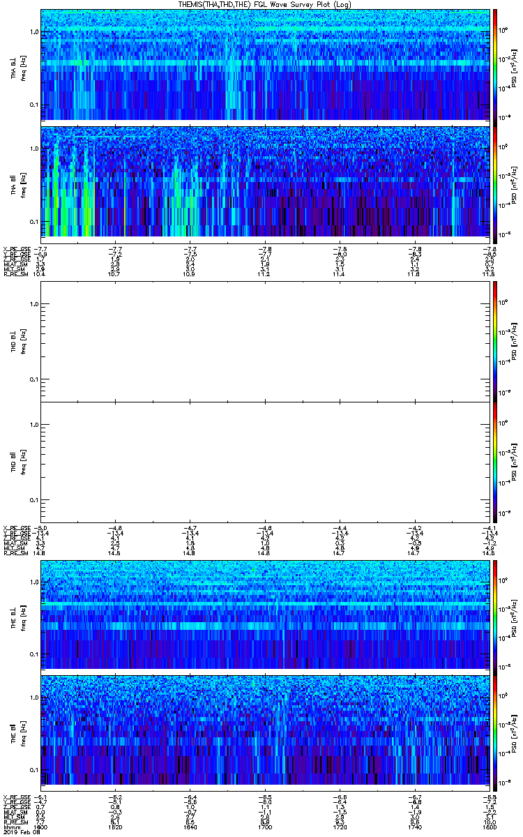Click the 1.0 frequency tick of THE B⊥
Screen dimensions: 523x837
tap(34, 582)
